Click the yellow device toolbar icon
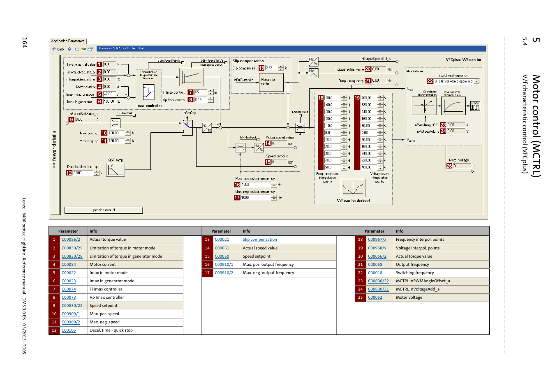This screenshot has width=555, height=392. point(83,49)
